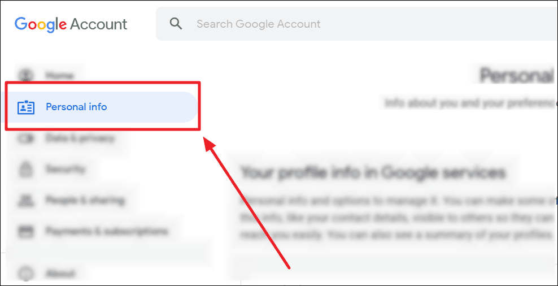Click the Personal page heading
Viewport: 558px width, 286px height.
pos(518,76)
